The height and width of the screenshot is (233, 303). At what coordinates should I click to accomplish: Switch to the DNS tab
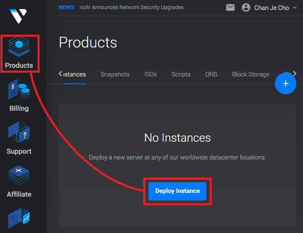[x=211, y=74]
